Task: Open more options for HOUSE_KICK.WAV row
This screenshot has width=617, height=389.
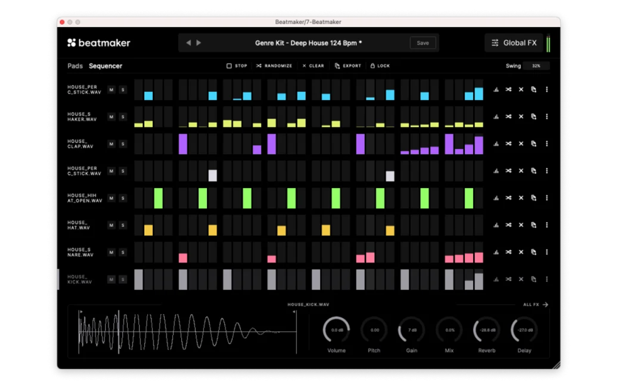Action: pos(547,279)
